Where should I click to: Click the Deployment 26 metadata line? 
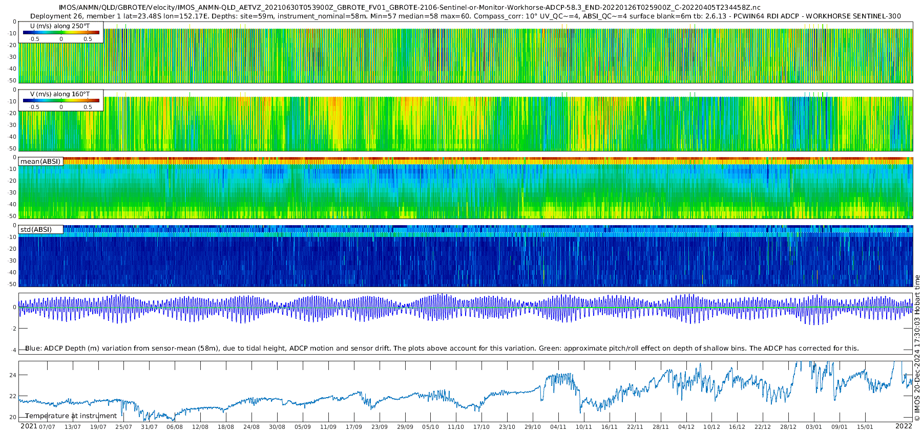click(466, 16)
